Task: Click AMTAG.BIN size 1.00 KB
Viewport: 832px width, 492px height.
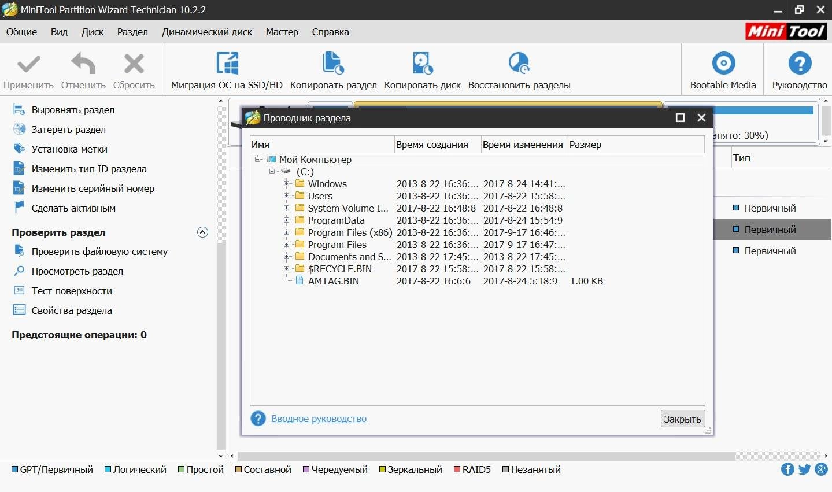Action: tap(586, 281)
